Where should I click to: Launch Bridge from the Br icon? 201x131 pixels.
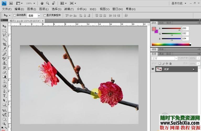click(11, 3)
